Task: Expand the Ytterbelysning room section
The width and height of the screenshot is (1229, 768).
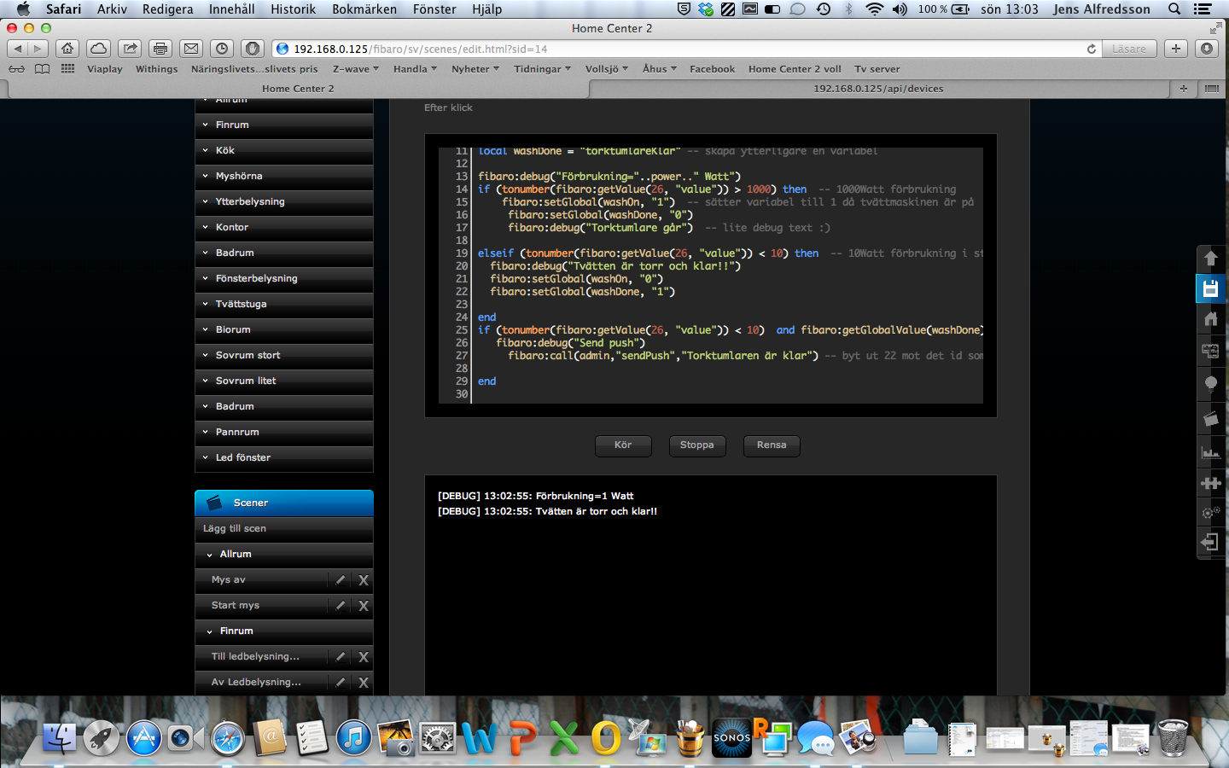Action: point(284,201)
